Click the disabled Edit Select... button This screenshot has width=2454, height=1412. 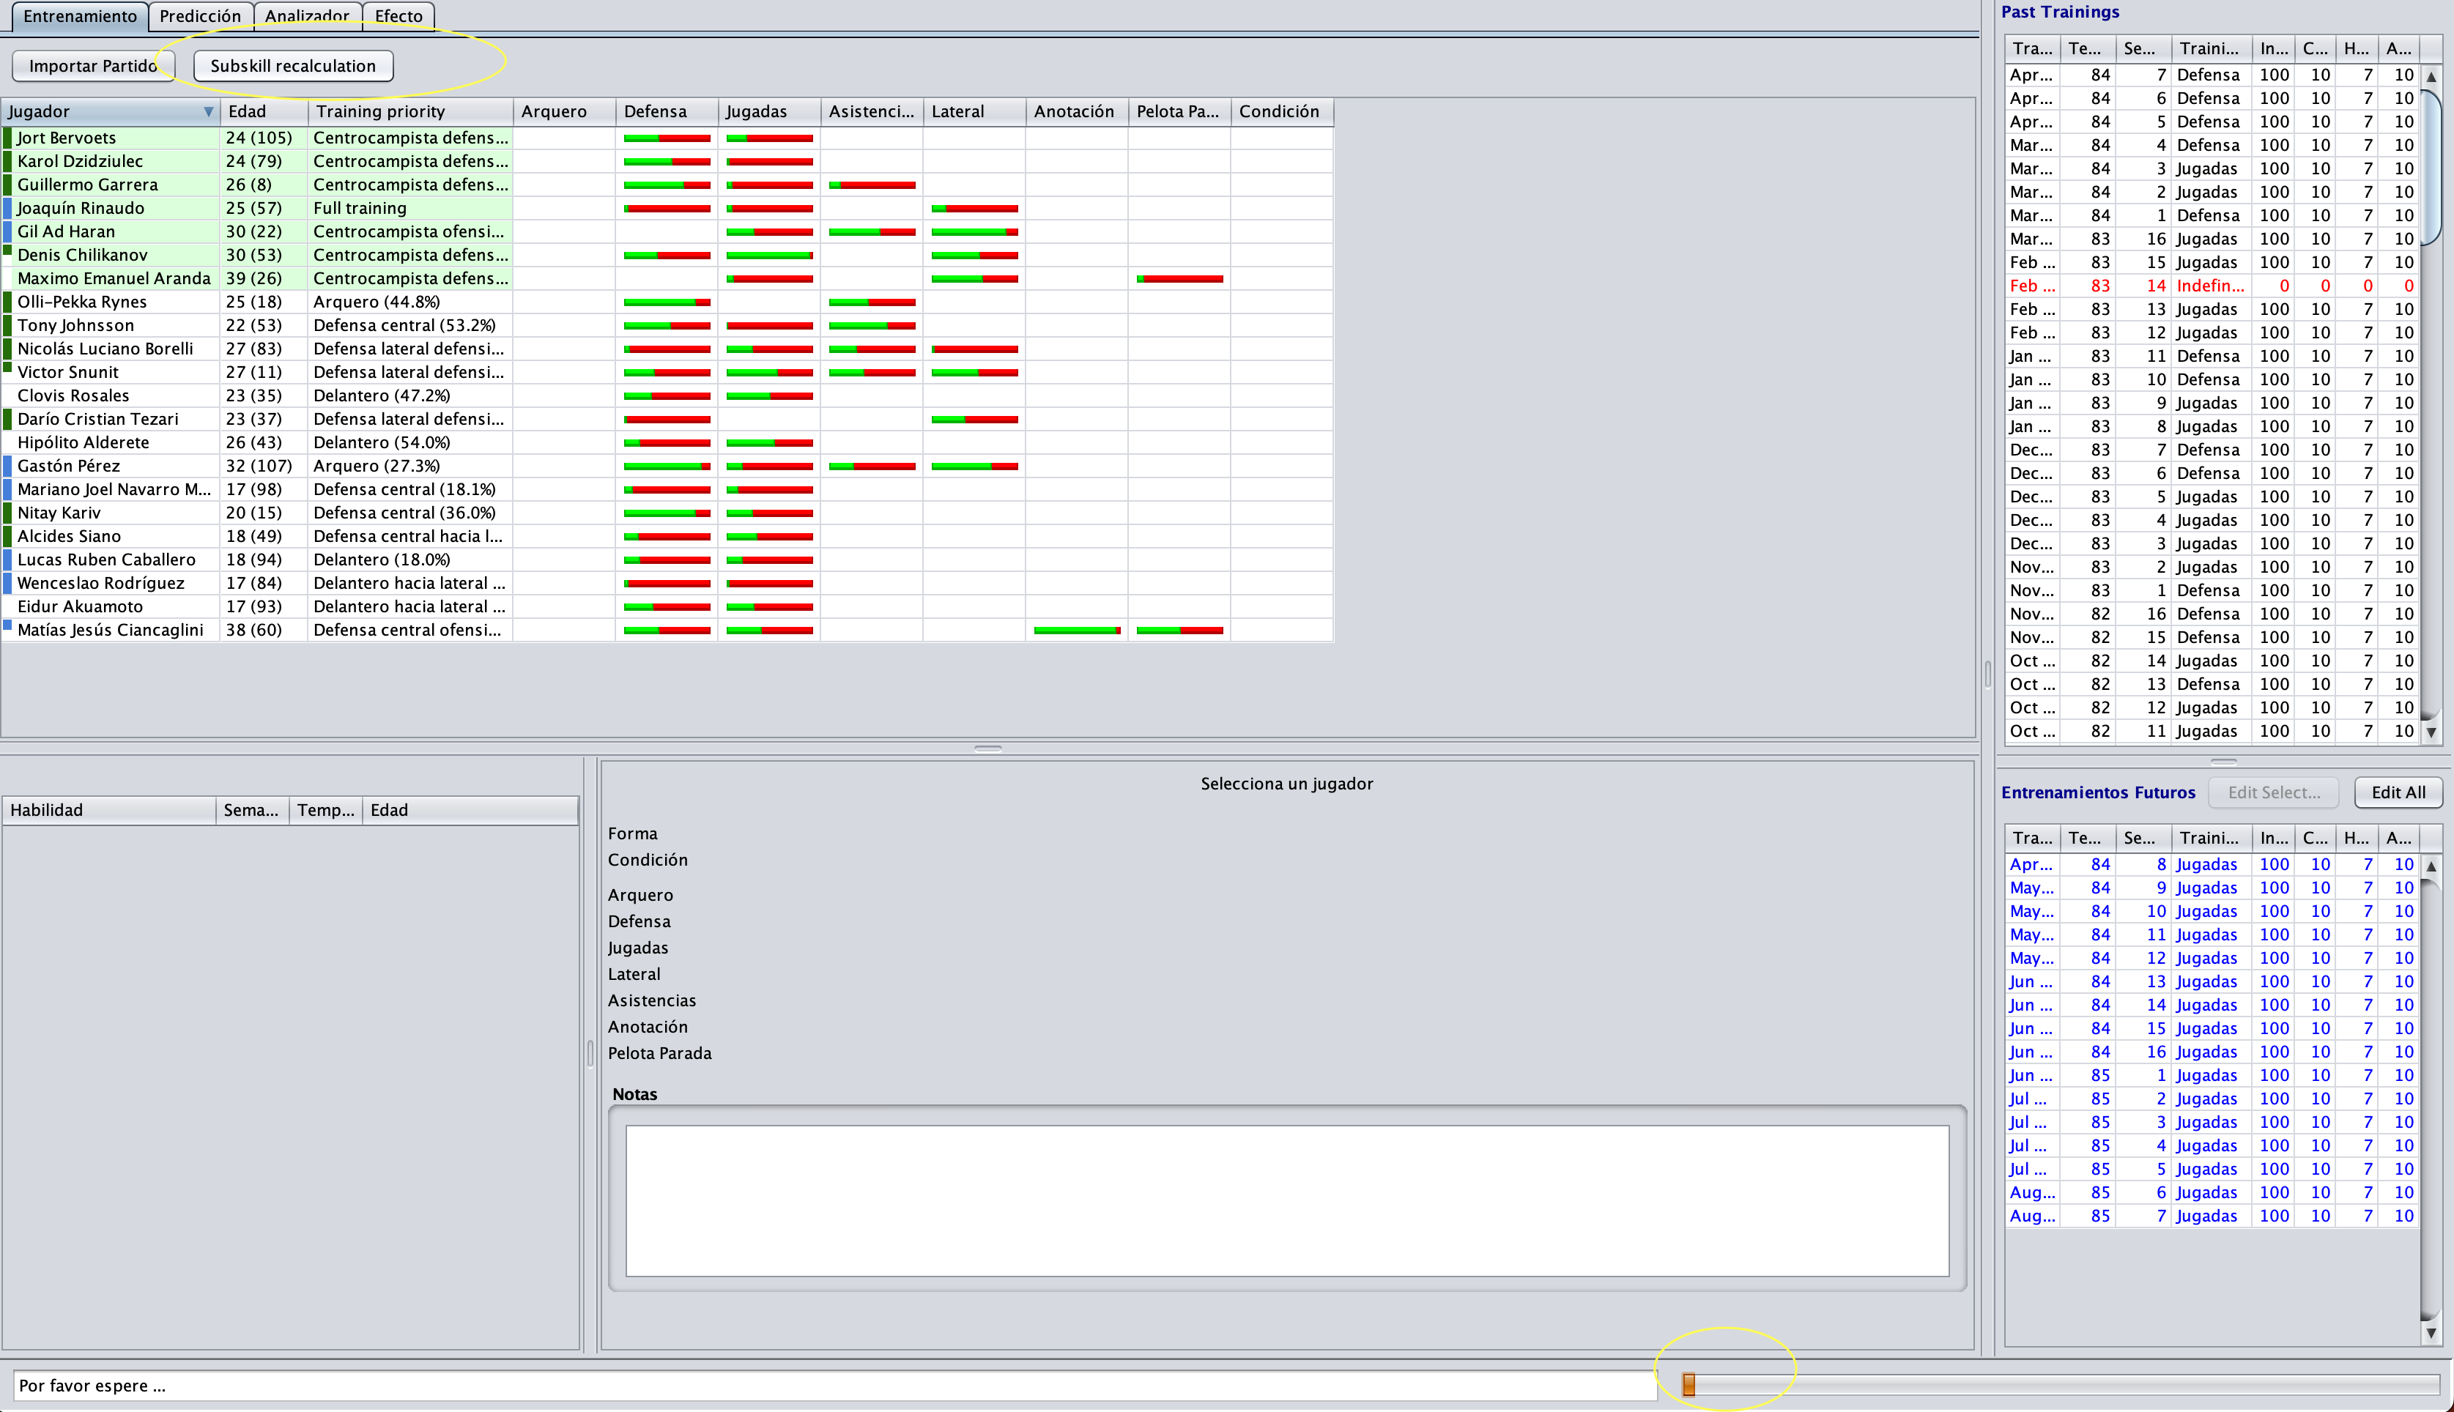[x=2274, y=792]
